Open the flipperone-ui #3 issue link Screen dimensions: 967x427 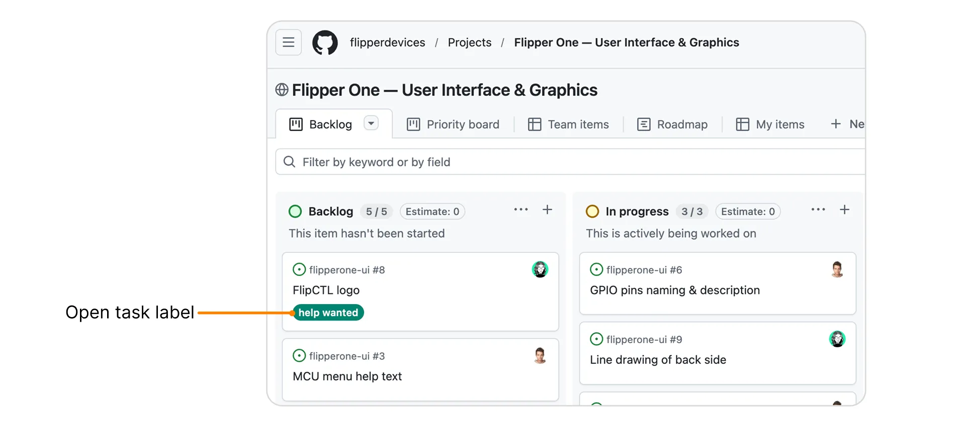347,356
